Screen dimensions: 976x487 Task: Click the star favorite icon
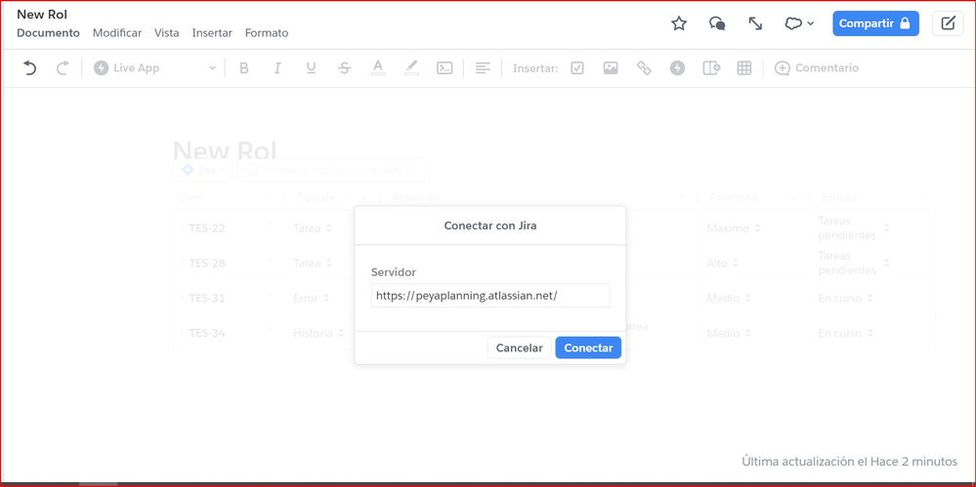tap(678, 23)
